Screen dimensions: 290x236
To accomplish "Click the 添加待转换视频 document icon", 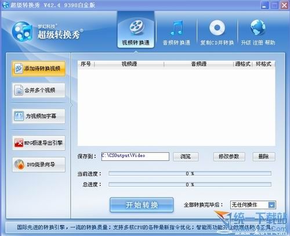I will point(19,69).
